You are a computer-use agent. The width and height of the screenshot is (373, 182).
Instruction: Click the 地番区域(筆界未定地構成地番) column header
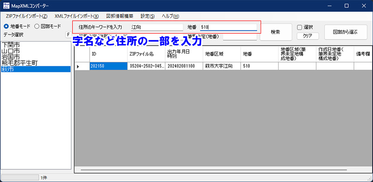pos(297,55)
